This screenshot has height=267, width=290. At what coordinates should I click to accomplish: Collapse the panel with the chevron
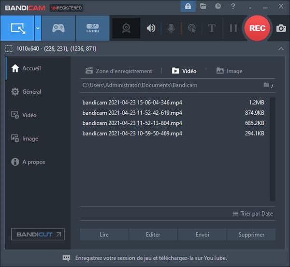[x=281, y=49]
